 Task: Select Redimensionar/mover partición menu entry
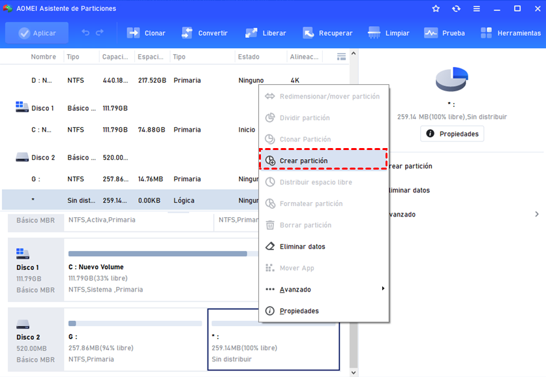(x=324, y=97)
